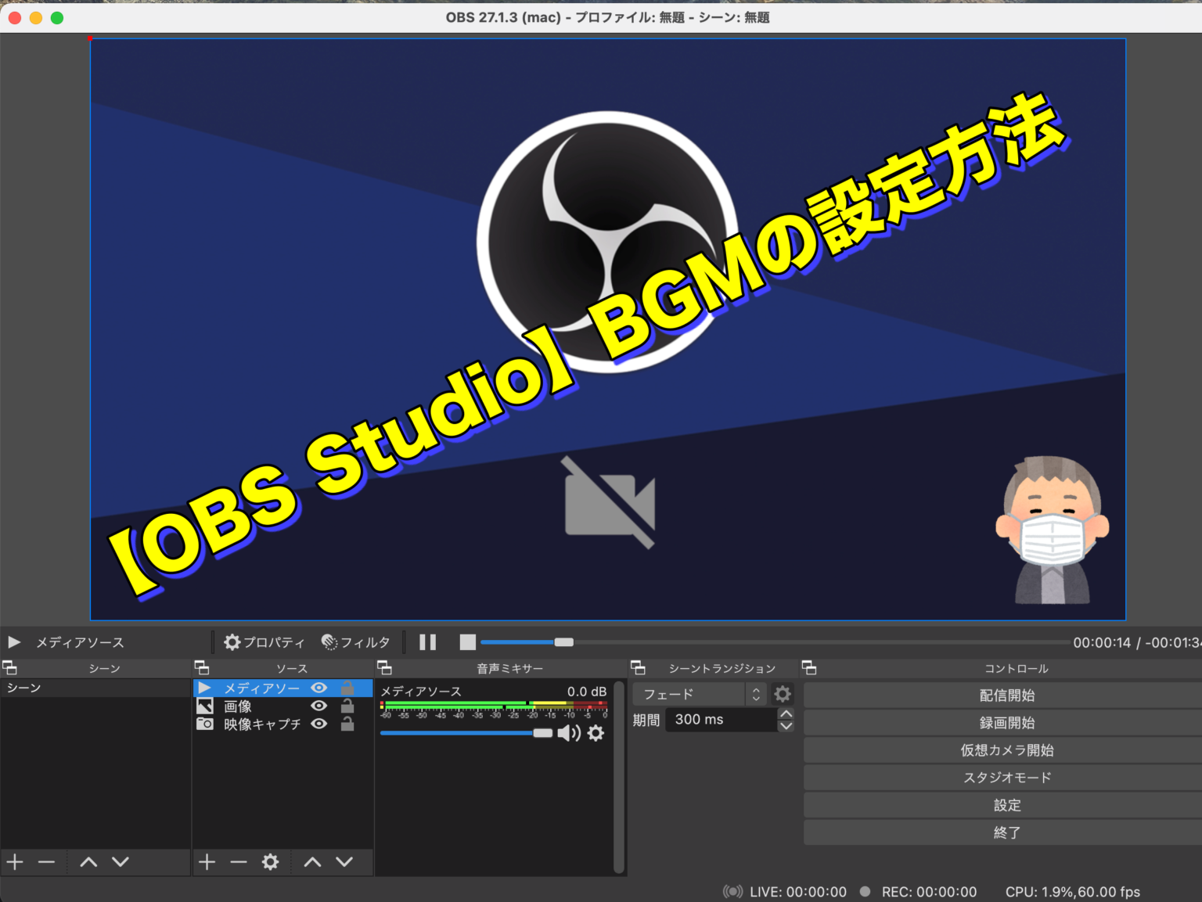This screenshot has height=902, width=1202.
Task: Open OBS settings via 設定 button
Action: pos(1007,805)
